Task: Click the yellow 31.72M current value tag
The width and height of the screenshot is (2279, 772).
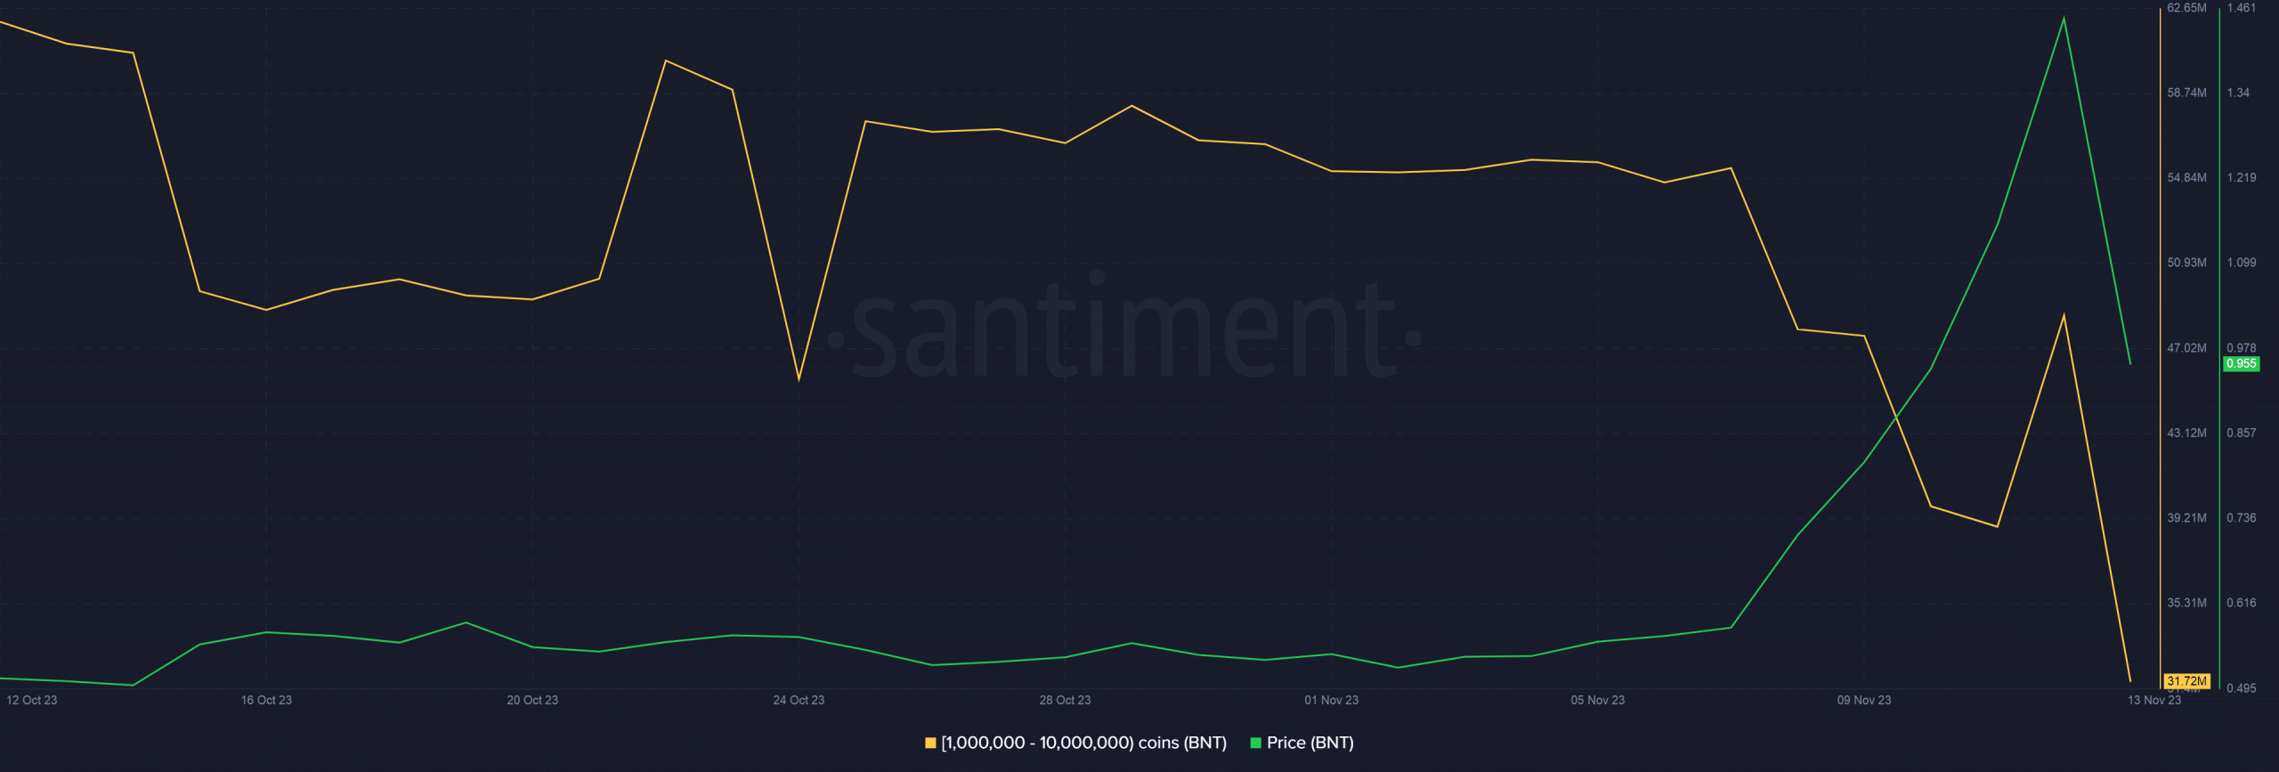Action: 2186,681
